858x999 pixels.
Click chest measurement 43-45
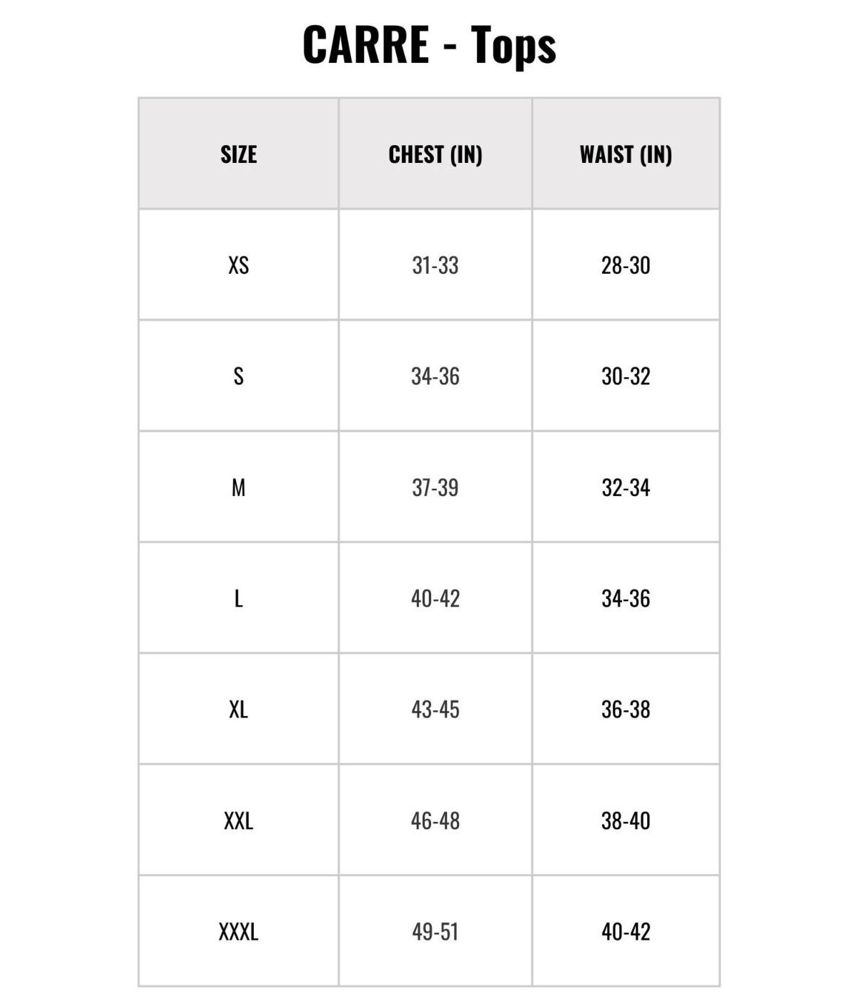pos(435,709)
